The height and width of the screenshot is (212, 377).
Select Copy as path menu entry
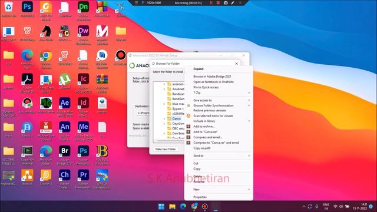[x=219, y=148]
